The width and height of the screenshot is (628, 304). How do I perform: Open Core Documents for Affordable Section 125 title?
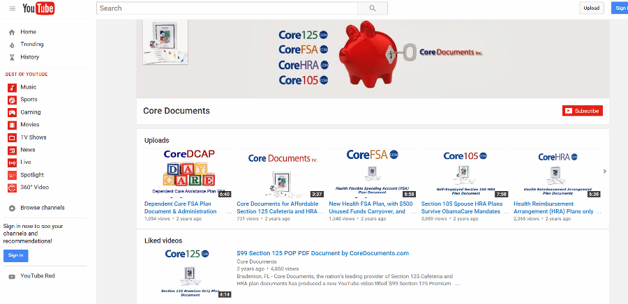(x=278, y=208)
